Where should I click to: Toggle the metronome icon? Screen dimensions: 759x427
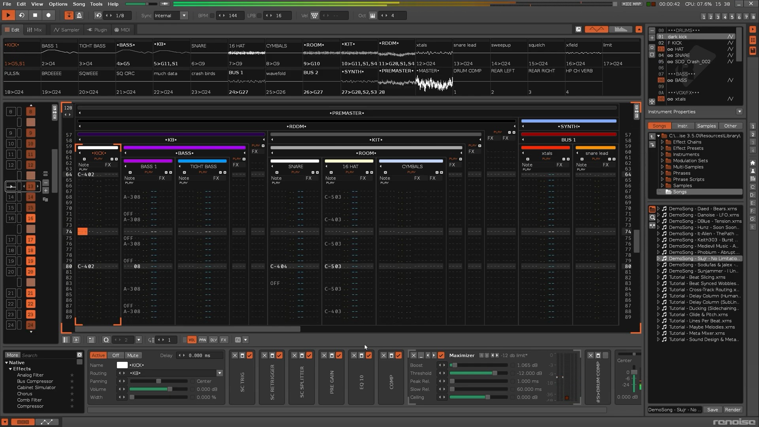[79, 15]
